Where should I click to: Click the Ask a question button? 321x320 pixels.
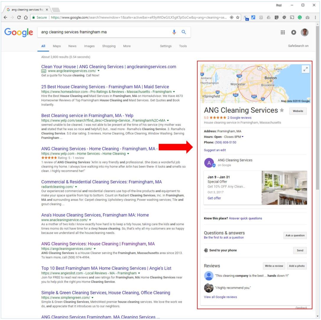pyautogui.click(x=295, y=235)
